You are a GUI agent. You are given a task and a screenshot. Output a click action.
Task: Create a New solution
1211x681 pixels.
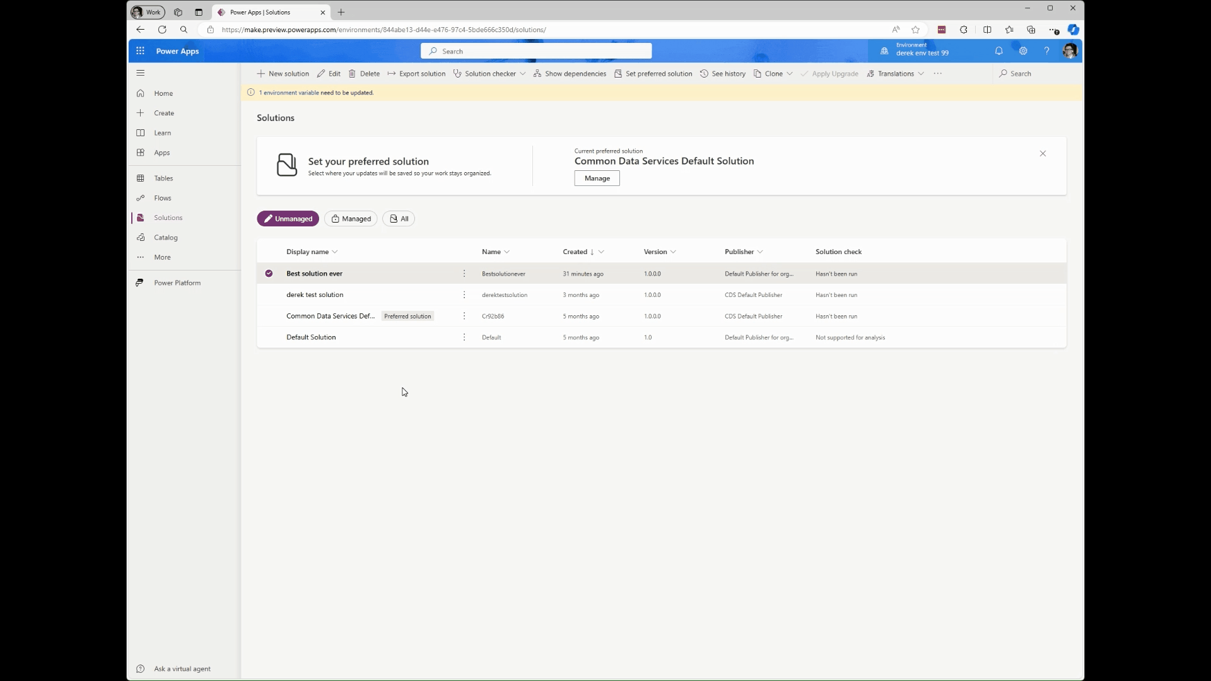pyautogui.click(x=282, y=73)
